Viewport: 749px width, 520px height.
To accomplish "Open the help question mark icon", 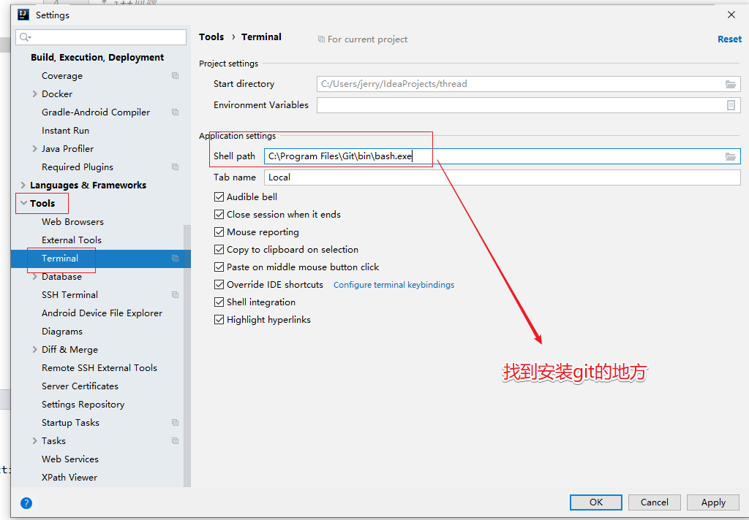I will (26, 502).
